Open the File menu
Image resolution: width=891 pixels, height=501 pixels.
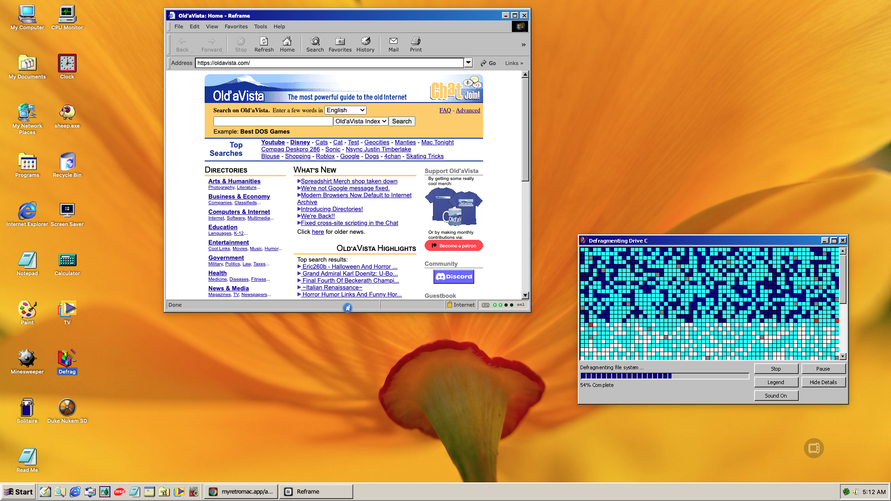pyautogui.click(x=179, y=26)
